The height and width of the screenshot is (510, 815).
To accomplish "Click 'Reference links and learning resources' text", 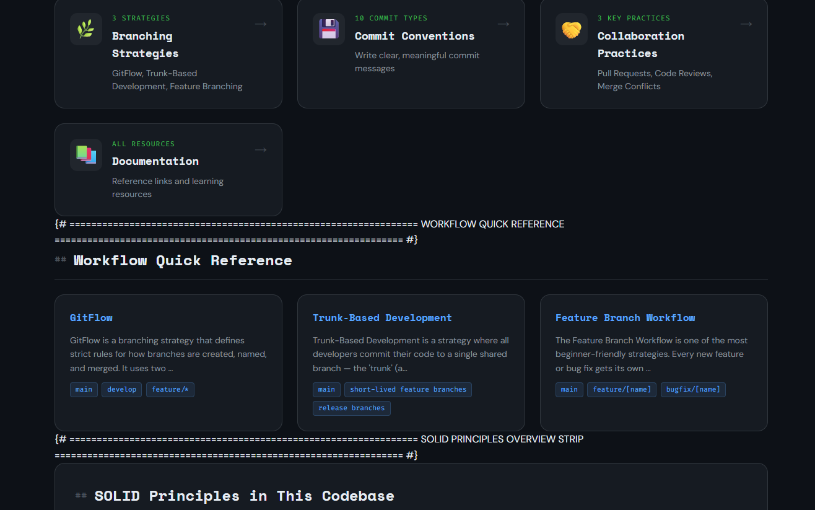I will point(168,188).
